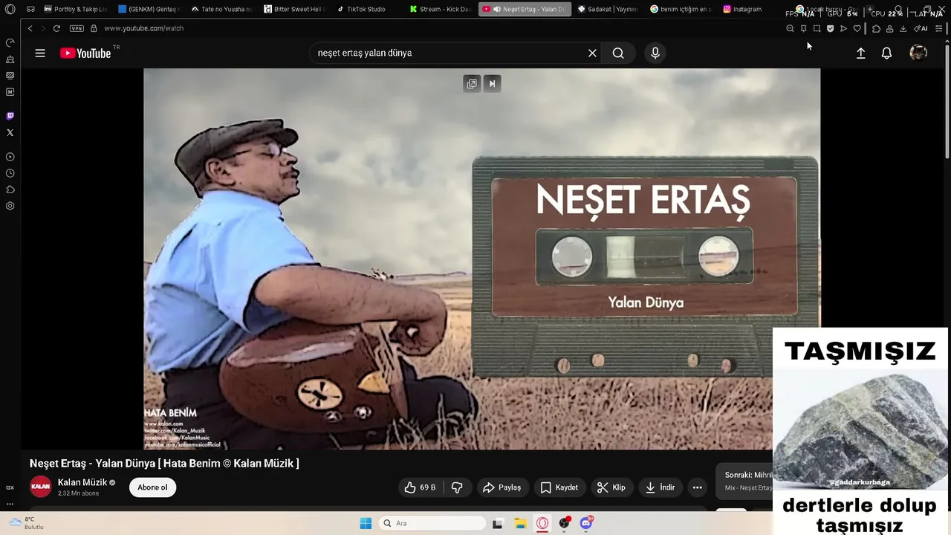Bookmark page with heart icon
The height and width of the screenshot is (535, 951).
857,28
